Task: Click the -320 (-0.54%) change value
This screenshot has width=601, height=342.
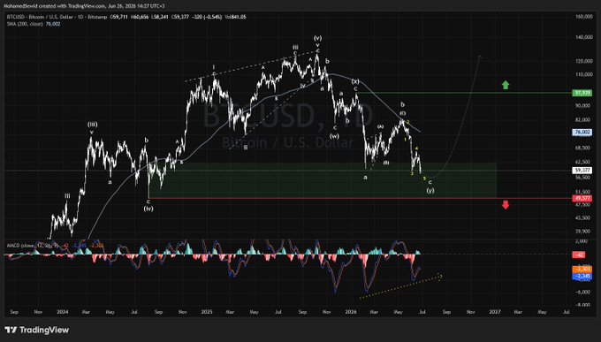Action: [x=207, y=17]
